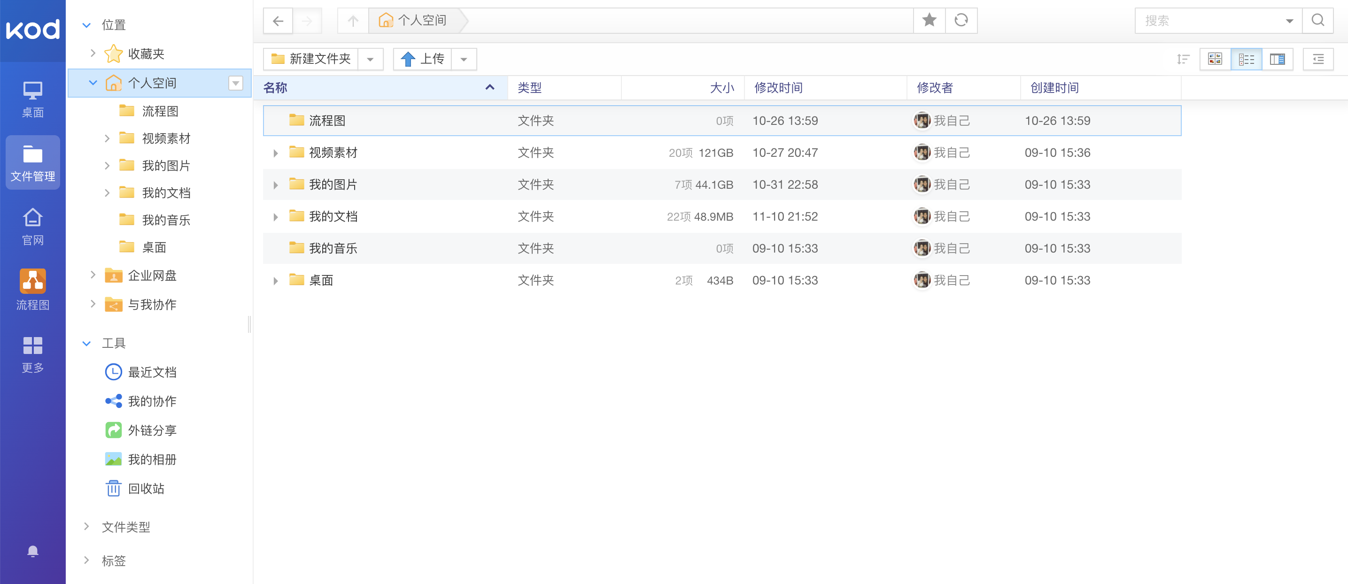This screenshot has height=584, width=1348.
Task: Click the home icon in address bar
Action: (386, 20)
